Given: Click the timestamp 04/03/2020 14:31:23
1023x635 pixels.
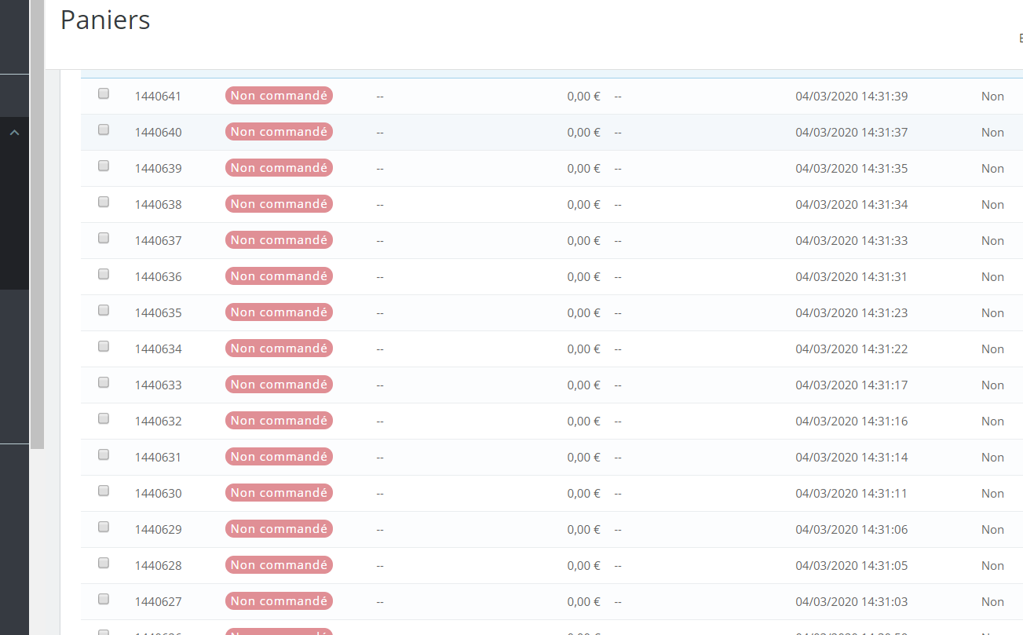Looking at the screenshot, I should coord(852,313).
